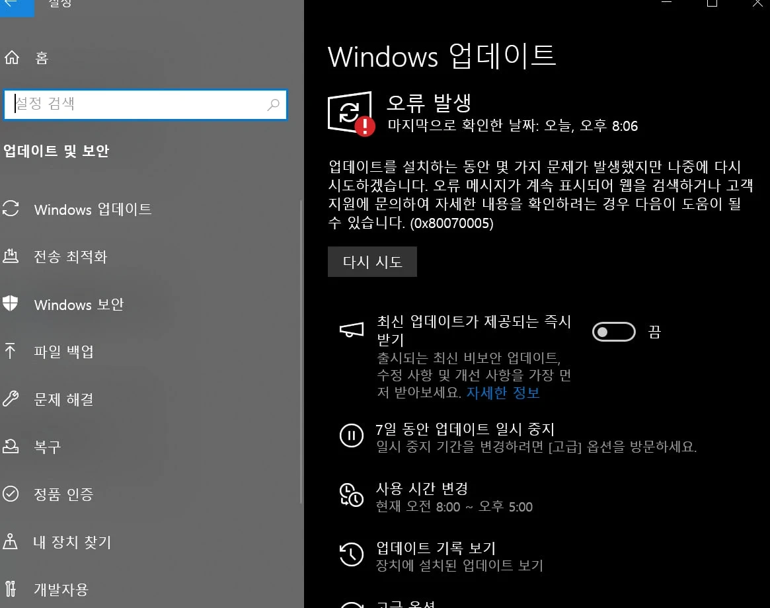Click the 내 장치 찾기 locator icon
Screen dimensions: 770x608
tap(10, 541)
